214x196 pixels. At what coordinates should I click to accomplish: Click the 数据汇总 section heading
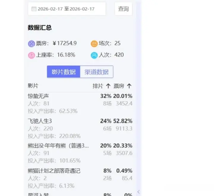[40, 28]
